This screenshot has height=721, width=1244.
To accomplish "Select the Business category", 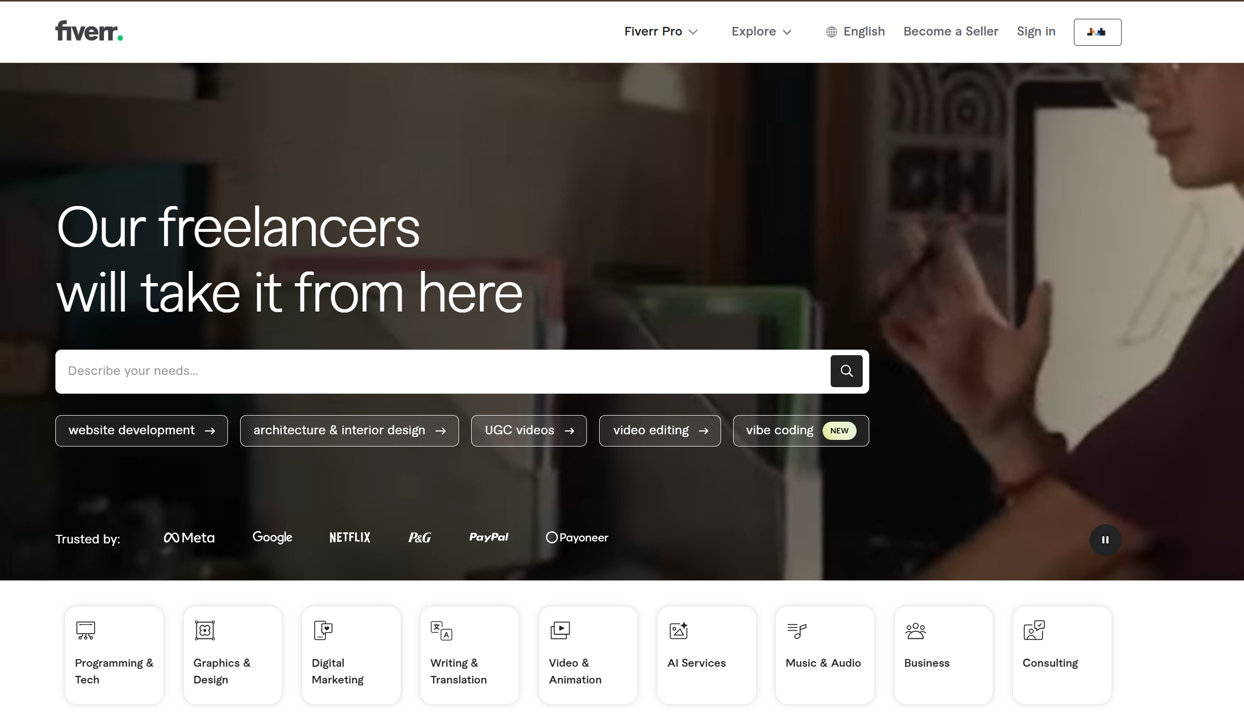I will [943, 655].
